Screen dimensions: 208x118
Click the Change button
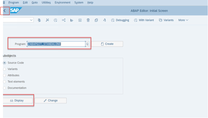coord(50,101)
